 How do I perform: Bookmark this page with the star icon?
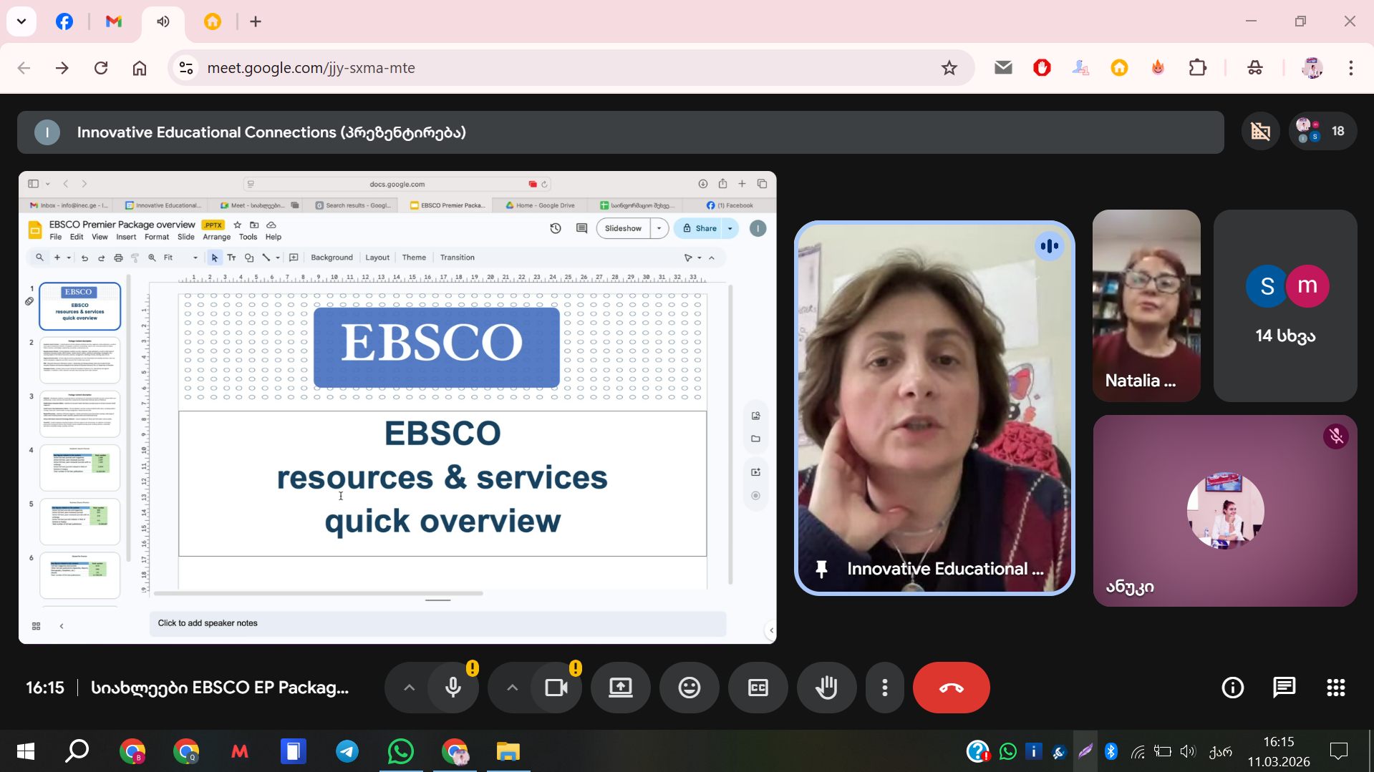[x=949, y=68]
